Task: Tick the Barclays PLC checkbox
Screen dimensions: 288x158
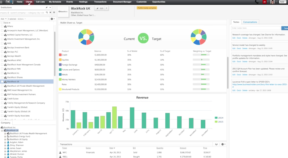Action: tap(2, 52)
